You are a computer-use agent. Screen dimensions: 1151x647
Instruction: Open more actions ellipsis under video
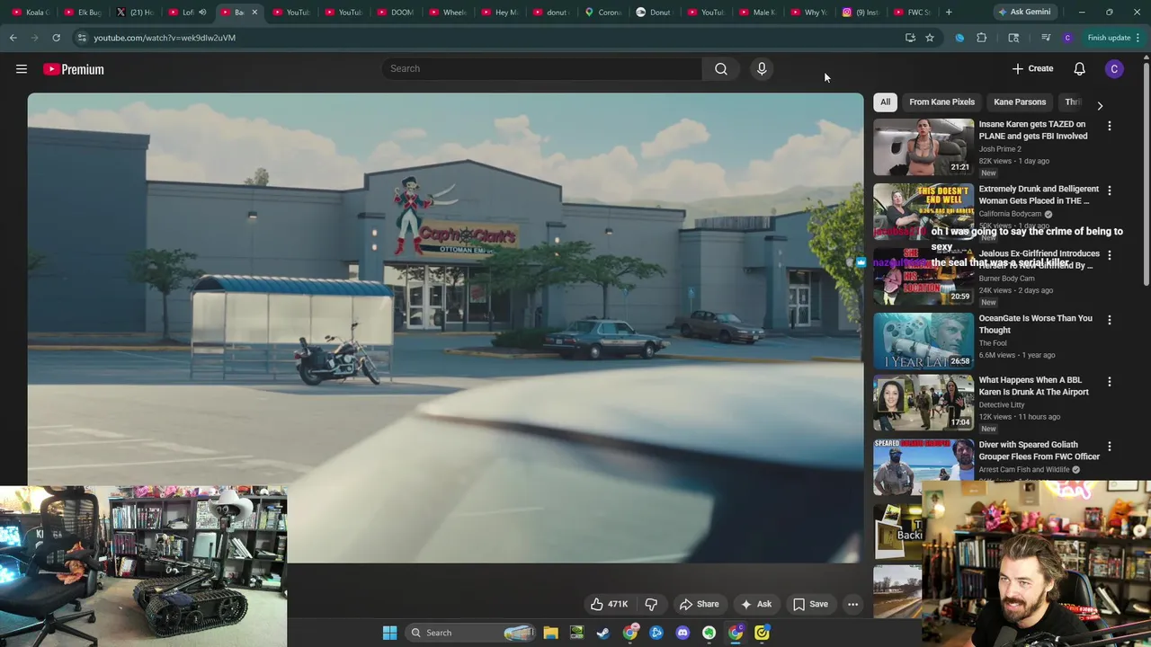click(852, 604)
